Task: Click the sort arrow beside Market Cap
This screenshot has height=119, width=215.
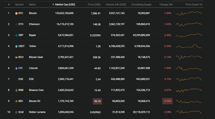Action: (x=53, y=5)
